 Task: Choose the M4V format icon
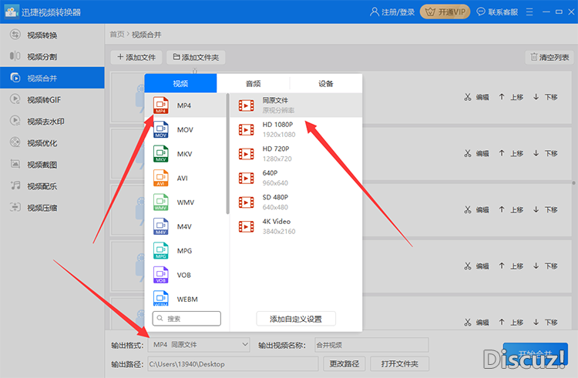161,226
